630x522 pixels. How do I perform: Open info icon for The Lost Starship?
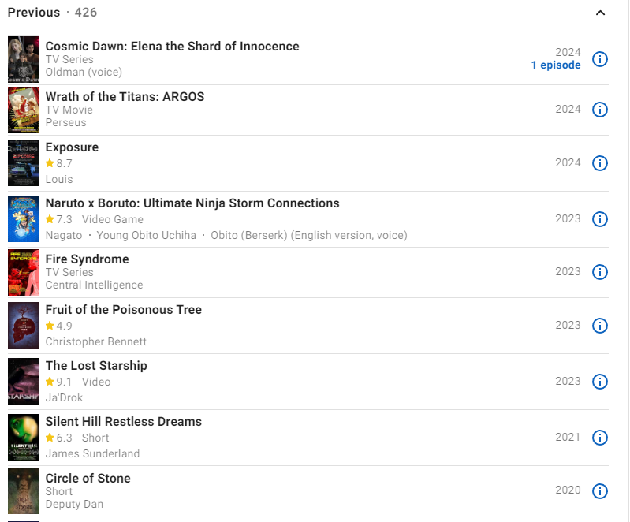point(600,382)
